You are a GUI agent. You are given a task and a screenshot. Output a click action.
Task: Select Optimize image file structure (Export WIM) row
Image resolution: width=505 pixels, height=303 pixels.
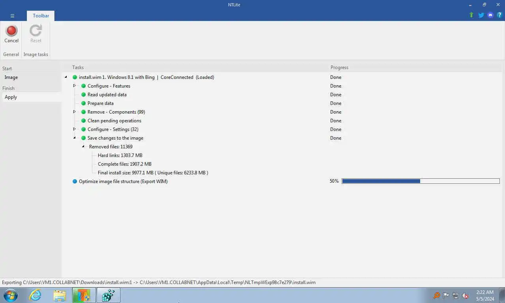coord(123,181)
